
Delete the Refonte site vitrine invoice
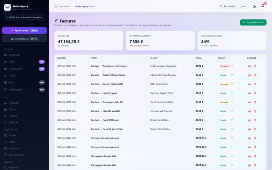tap(255, 129)
